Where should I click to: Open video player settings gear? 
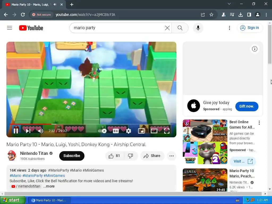pos(129,131)
